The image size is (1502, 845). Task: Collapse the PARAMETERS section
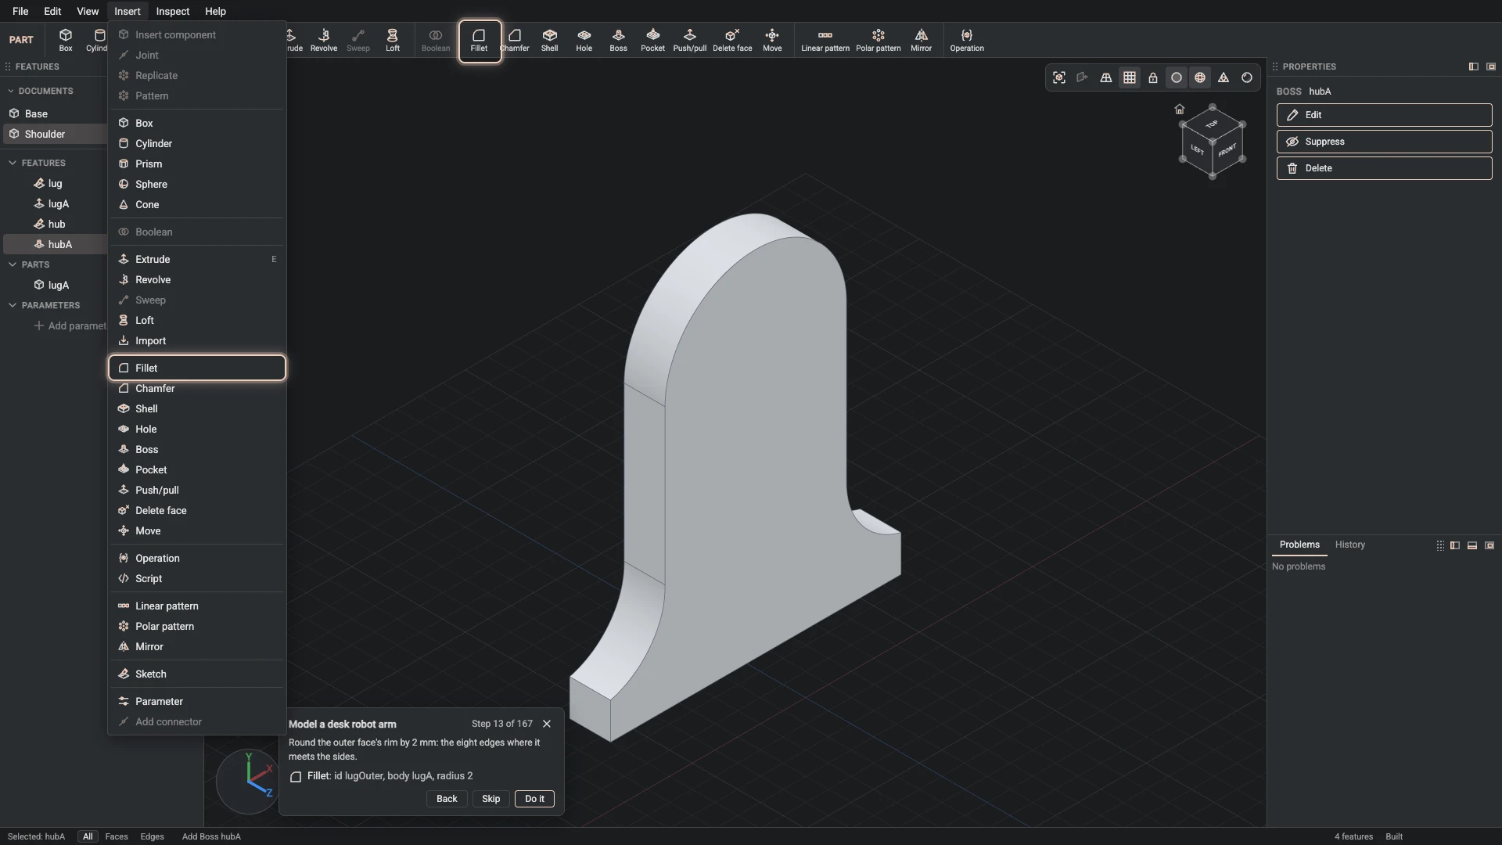click(13, 305)
